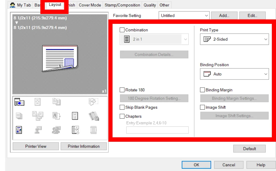Viewport: 276px width, 171px height.
Task: Enable the Combination checkbox
Action: click(122, 30)
